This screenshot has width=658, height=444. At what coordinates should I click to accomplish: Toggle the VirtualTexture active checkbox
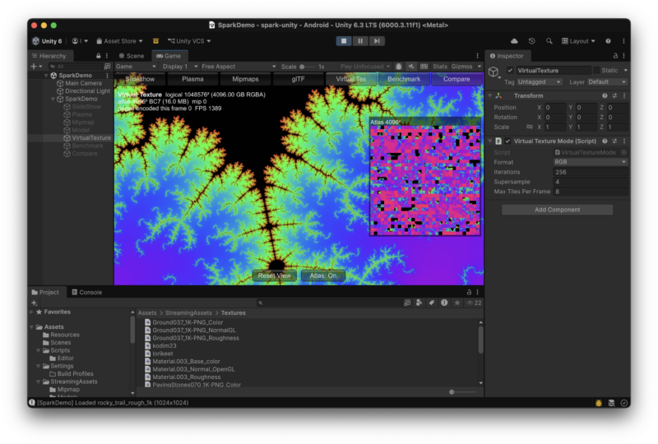pos(510,71)
